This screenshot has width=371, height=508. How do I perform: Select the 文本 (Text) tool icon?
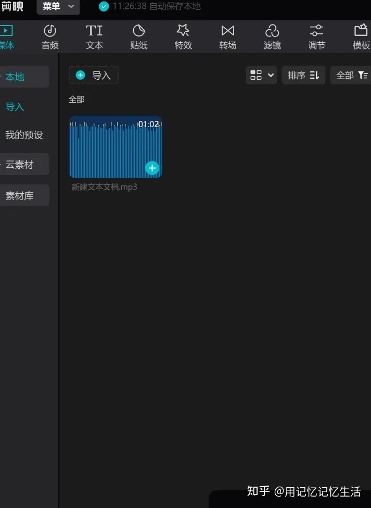tap(94, 31)
